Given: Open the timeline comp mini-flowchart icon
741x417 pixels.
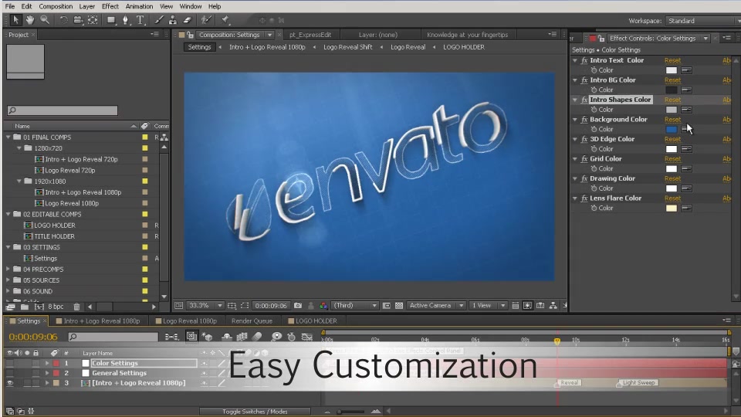Looking at the screenshot, I should [171, 337].
